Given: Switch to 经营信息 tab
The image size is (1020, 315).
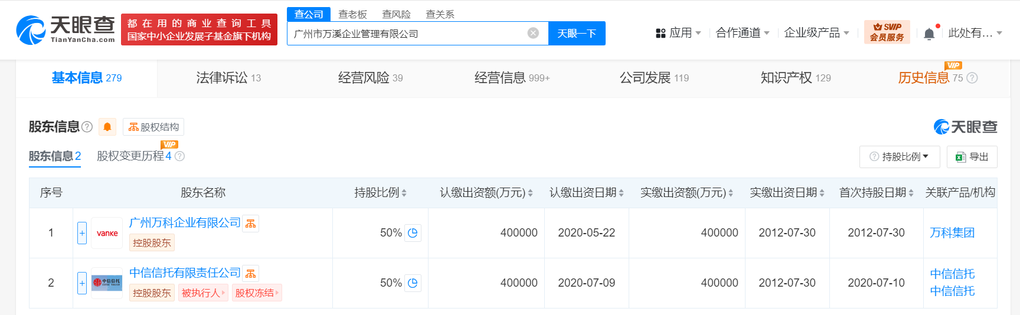Looking at the screenshot, I should pos(512,78).
